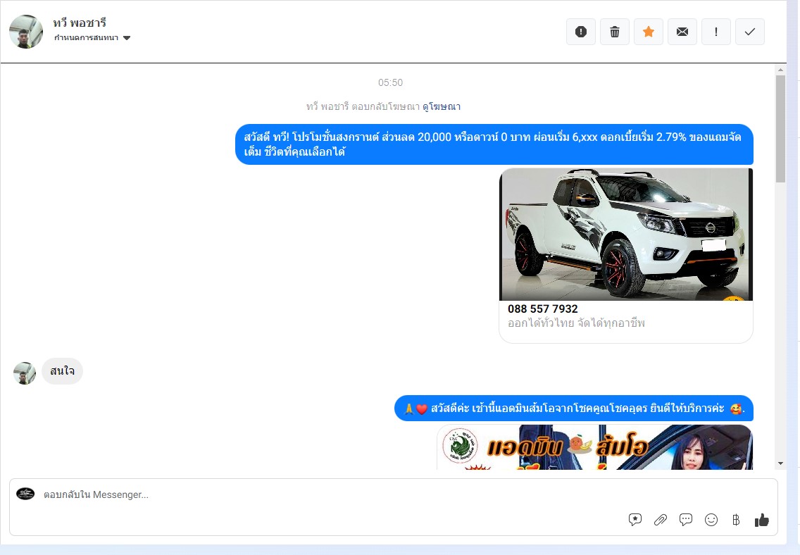Screen dimensions: 800x555
Task: Open the speech bubble quick reply icon
Action: 686,520
